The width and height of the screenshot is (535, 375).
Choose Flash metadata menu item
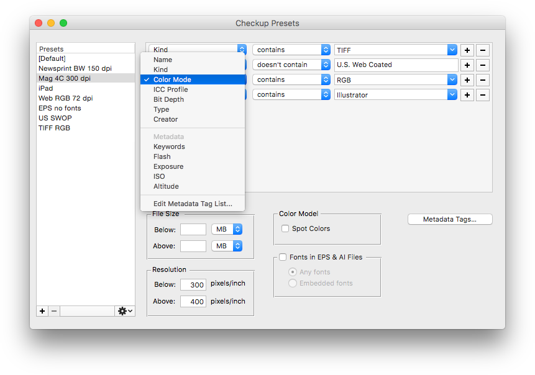(193, 156)
